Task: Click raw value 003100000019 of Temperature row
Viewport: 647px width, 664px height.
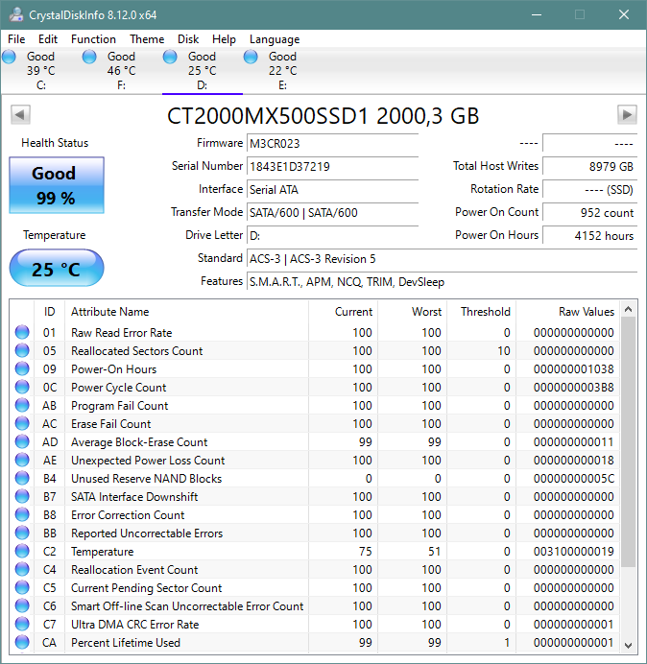Action: click(574, 552)
